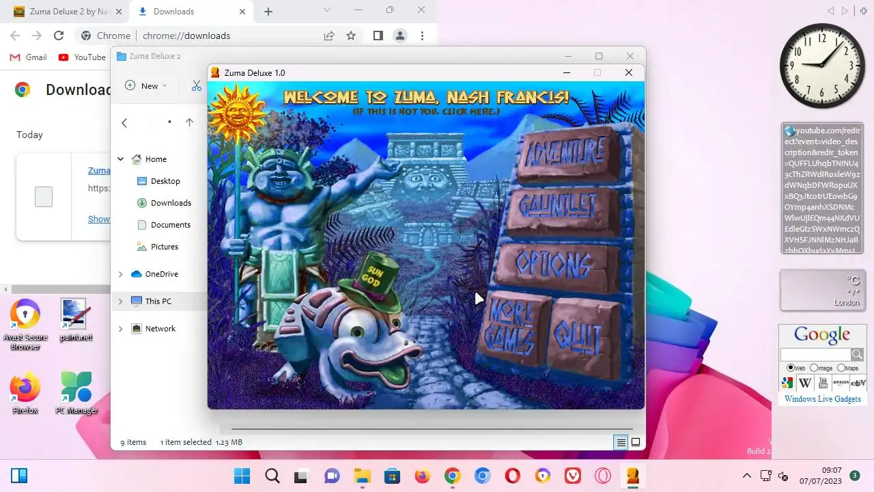
Task: Open Wikipedia icon in Google gadget
Action: [805, 383]
